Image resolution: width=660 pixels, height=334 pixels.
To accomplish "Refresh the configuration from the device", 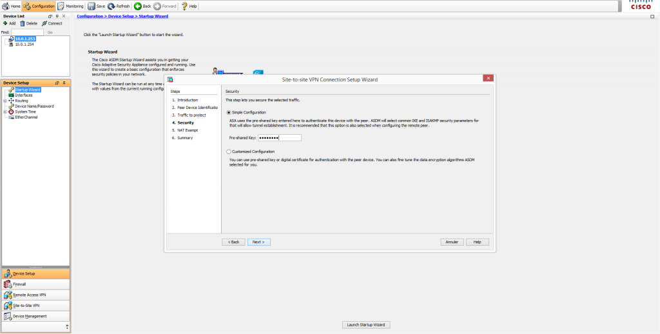I will 119,6.
